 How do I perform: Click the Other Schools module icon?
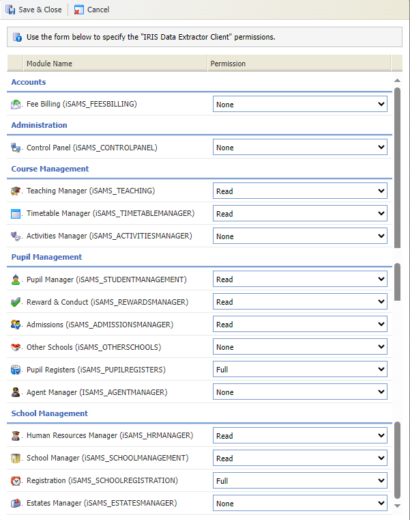(x=16, y=347)
